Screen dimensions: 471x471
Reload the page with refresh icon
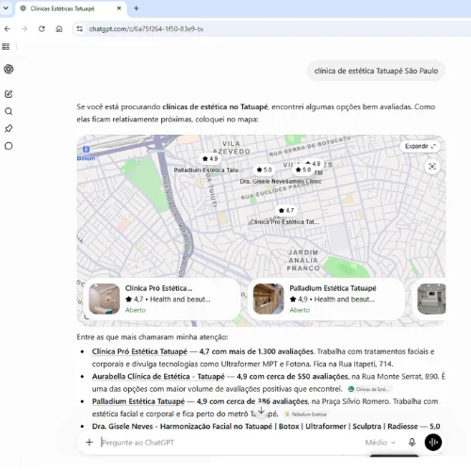[41, 29]
